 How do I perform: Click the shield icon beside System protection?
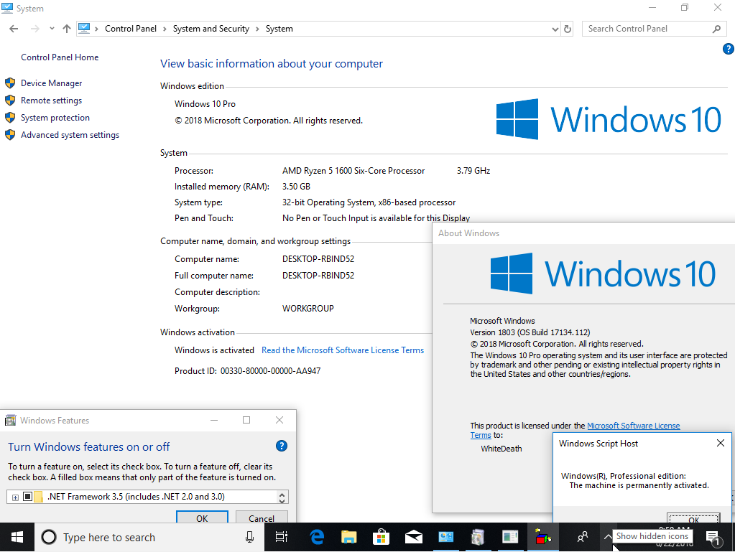tap(10, 118)
